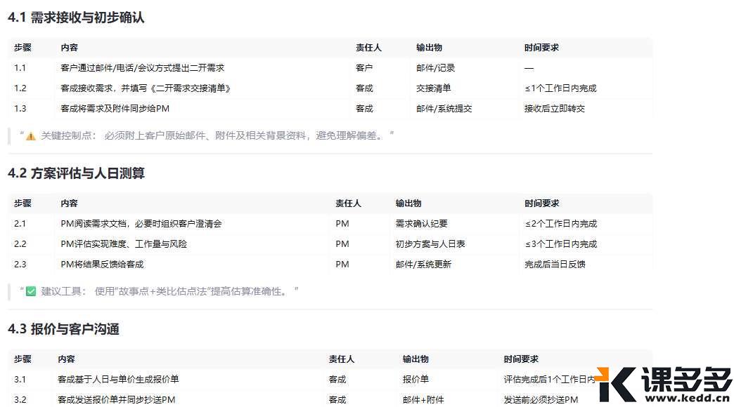Click '输出物' header in the 4.2 table
Screen dimensions: 734x407
(408, 203)
